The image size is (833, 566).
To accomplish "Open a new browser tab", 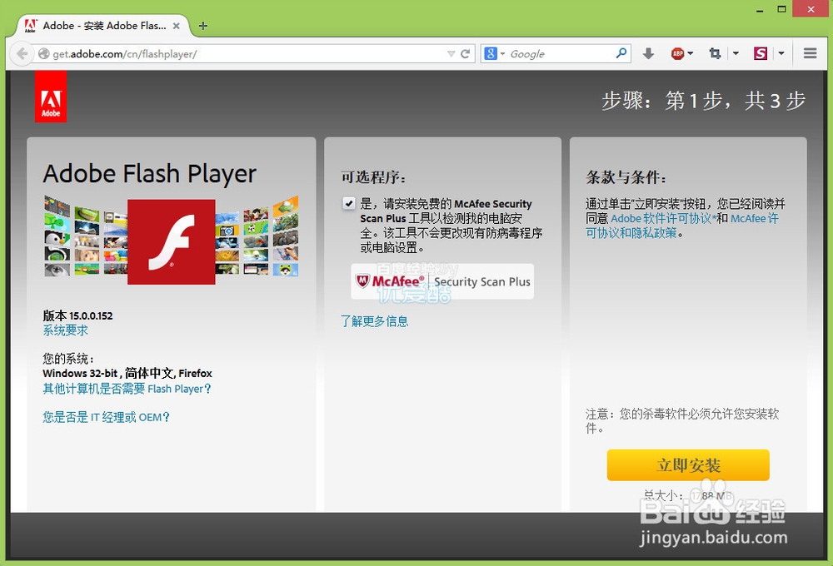I will pos(202,25).
